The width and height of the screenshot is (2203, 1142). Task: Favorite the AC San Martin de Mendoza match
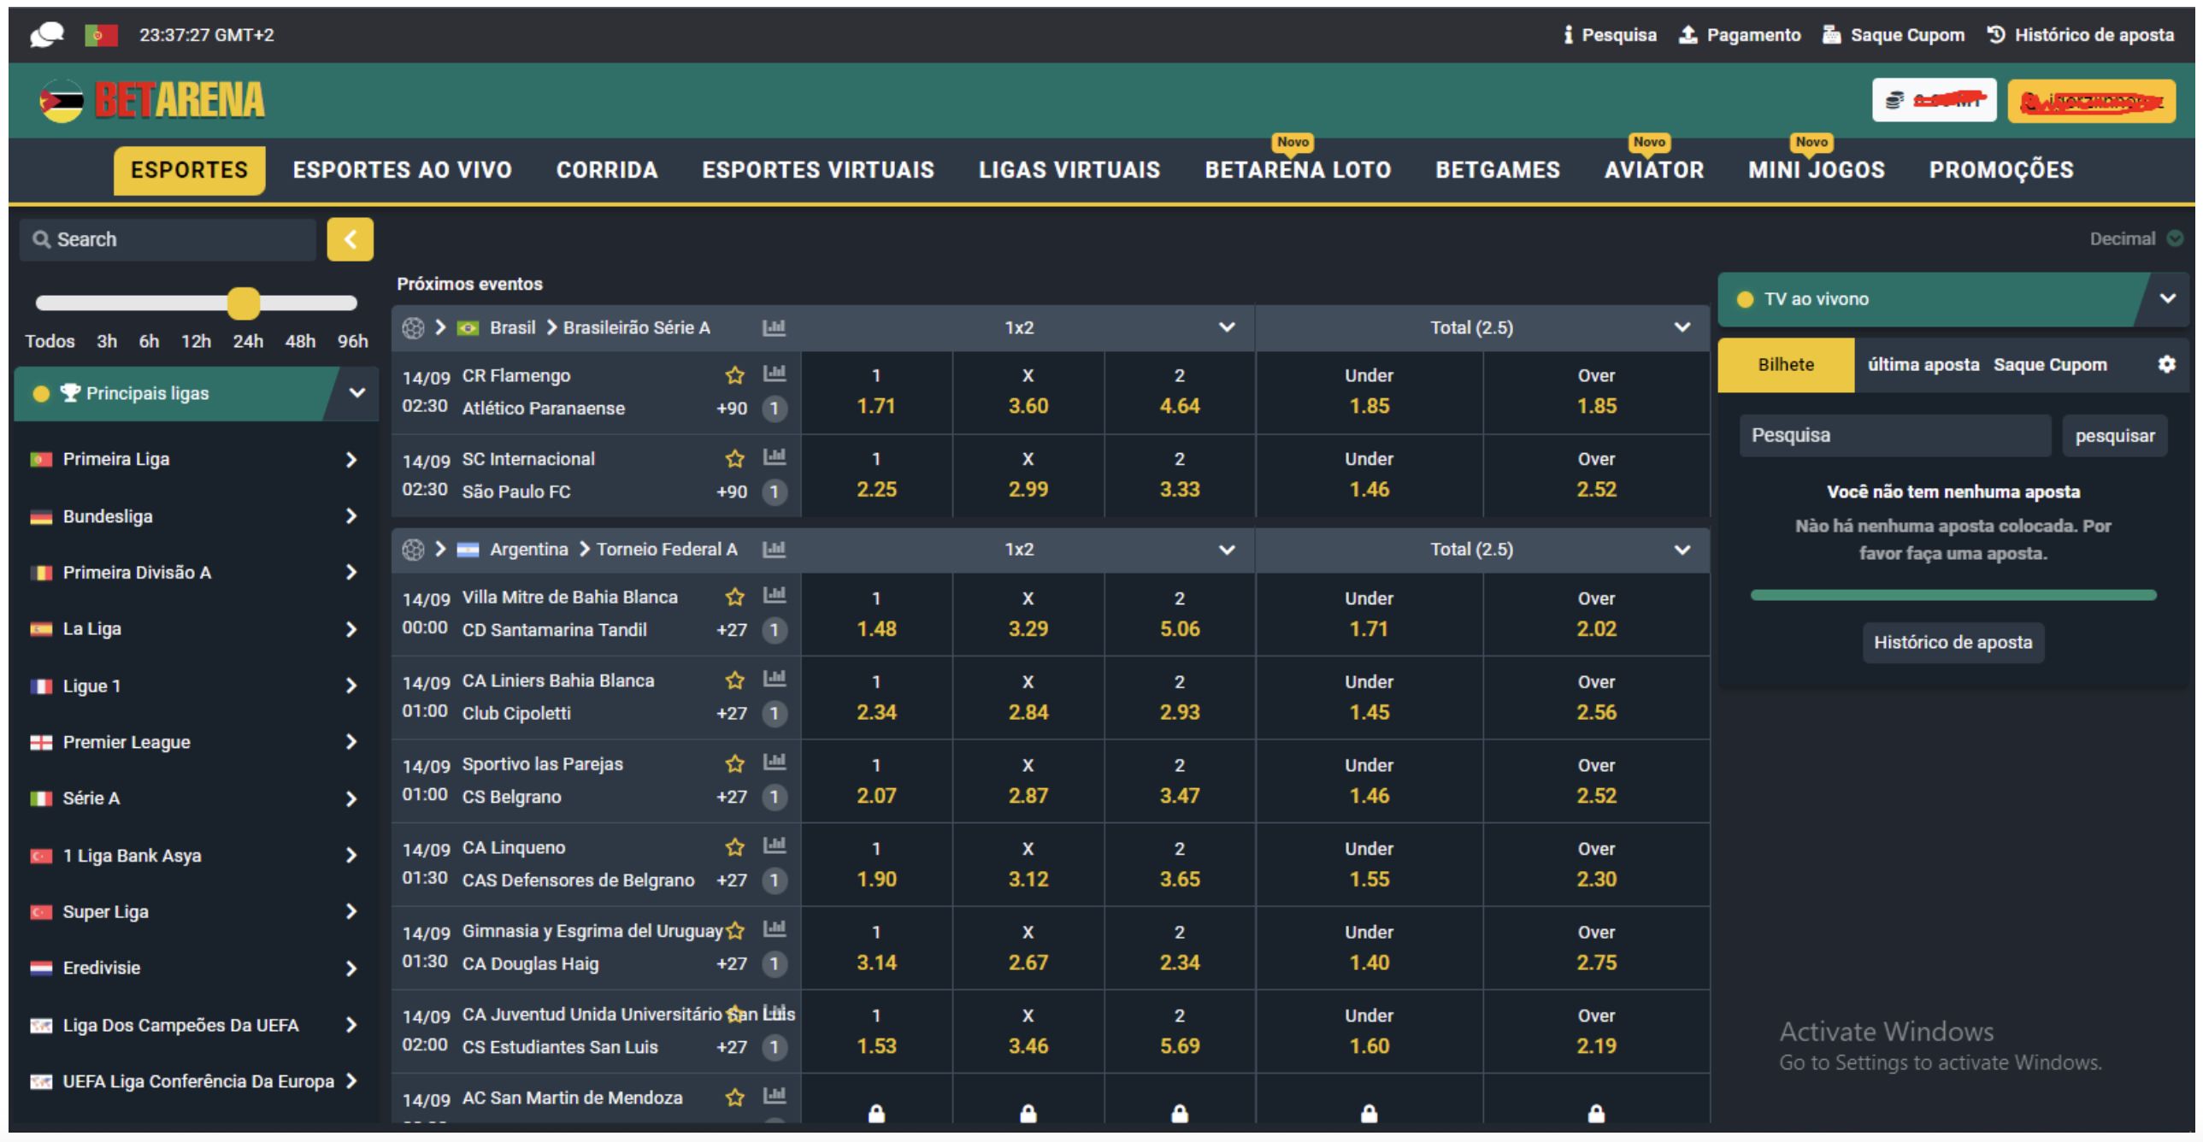click(734, 1098)
